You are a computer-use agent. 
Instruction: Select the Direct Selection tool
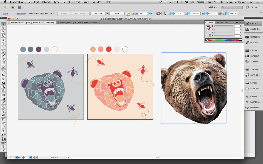[3, 28]
